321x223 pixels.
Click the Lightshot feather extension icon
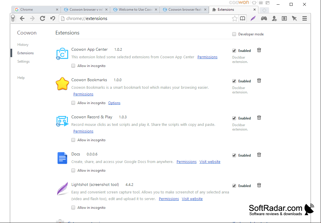tap(62, 188)
